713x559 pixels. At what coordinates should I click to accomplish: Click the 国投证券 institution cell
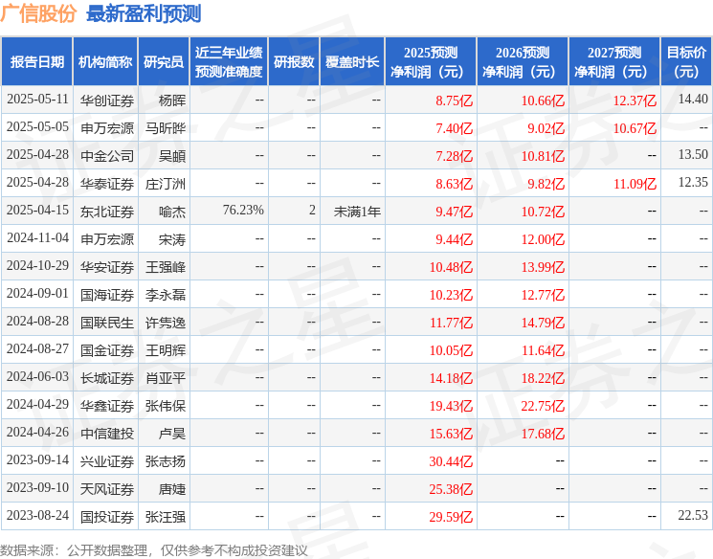[107, 517]
